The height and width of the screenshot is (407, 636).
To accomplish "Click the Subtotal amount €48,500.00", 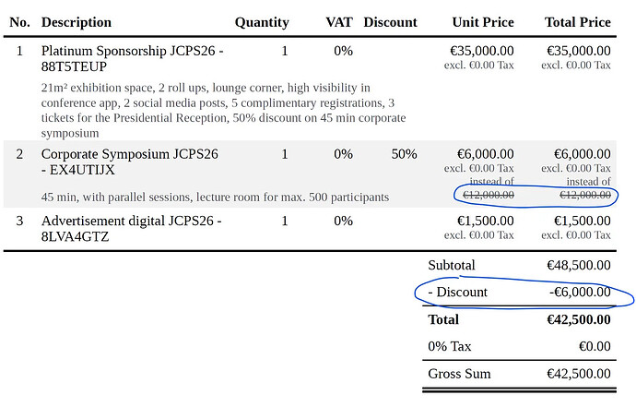I will 578,265.
